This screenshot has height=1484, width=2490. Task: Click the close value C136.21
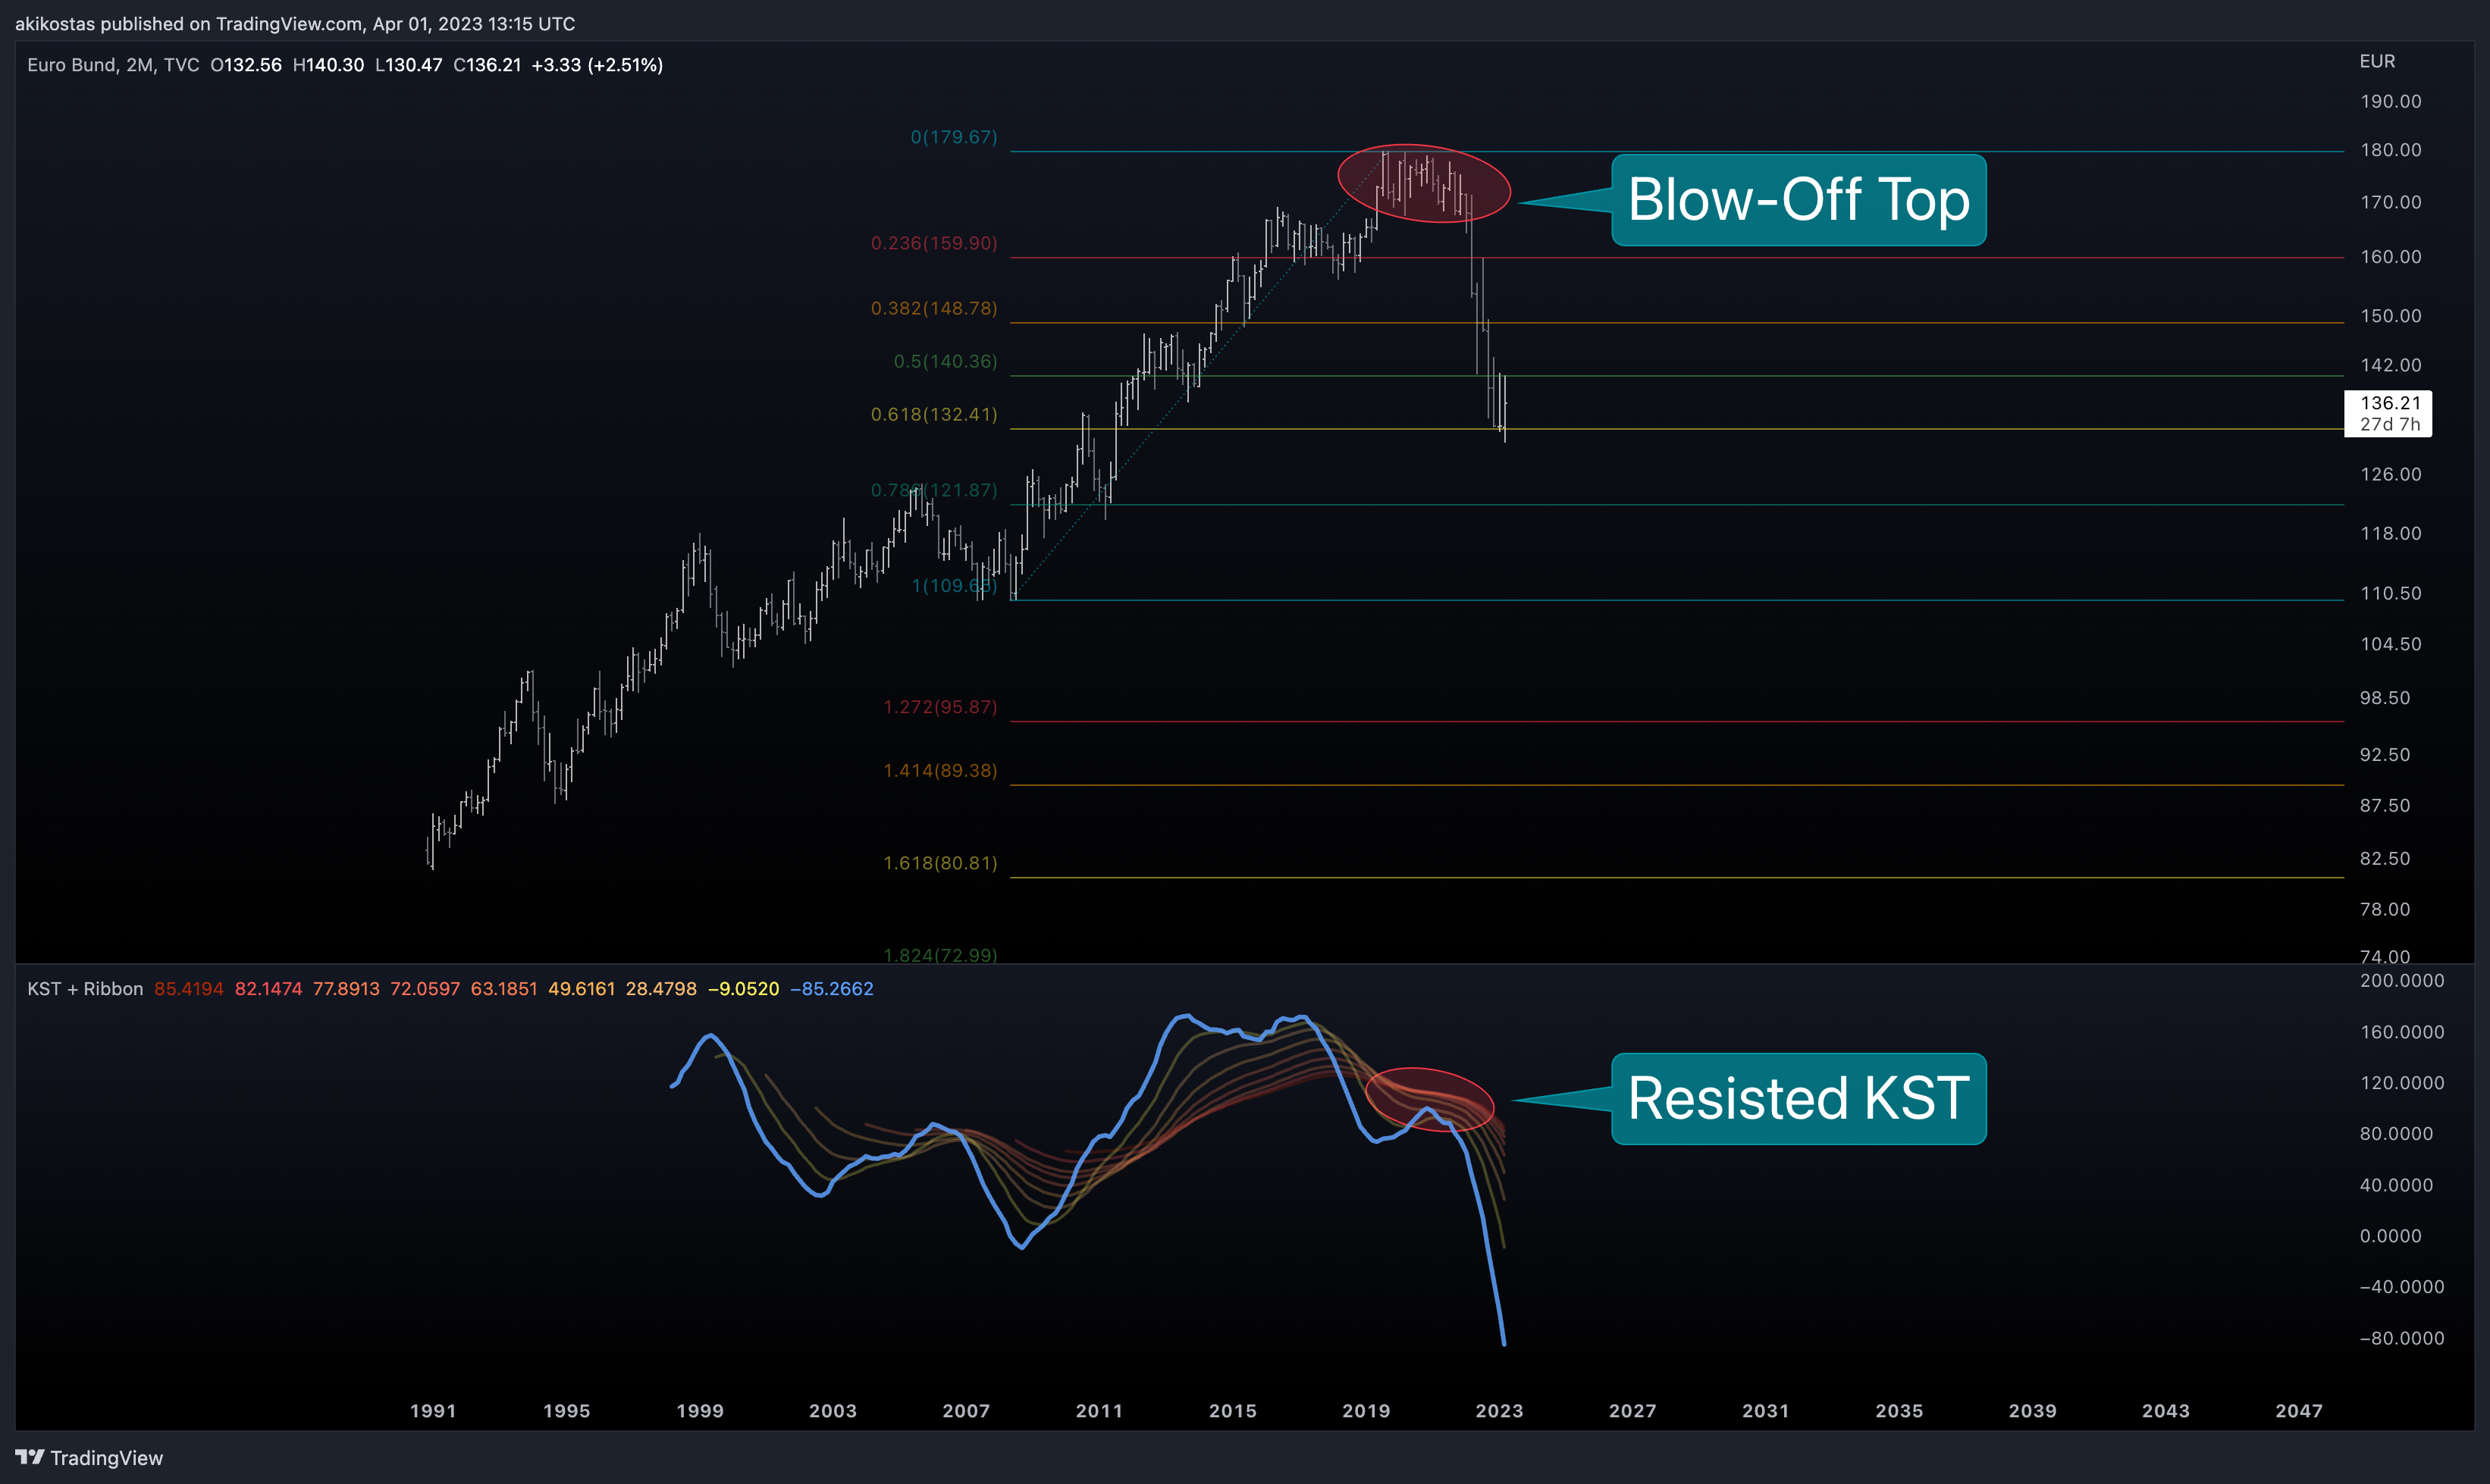tap(488, 65)
